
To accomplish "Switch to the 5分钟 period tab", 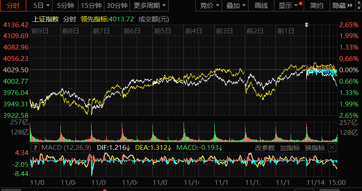I will [65, 5].
